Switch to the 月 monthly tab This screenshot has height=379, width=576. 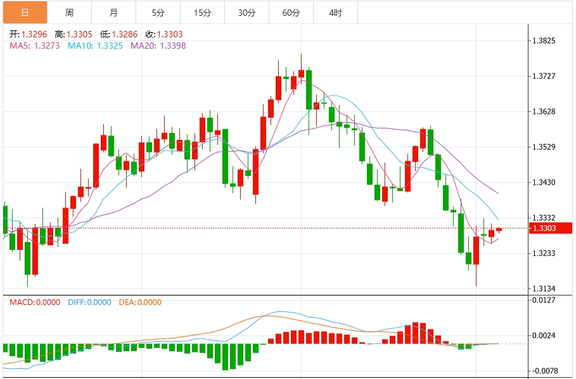[114, 13]
